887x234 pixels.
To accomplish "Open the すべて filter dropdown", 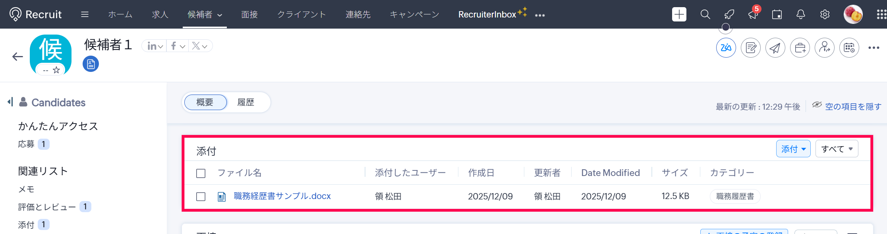I will click(837, 149).
